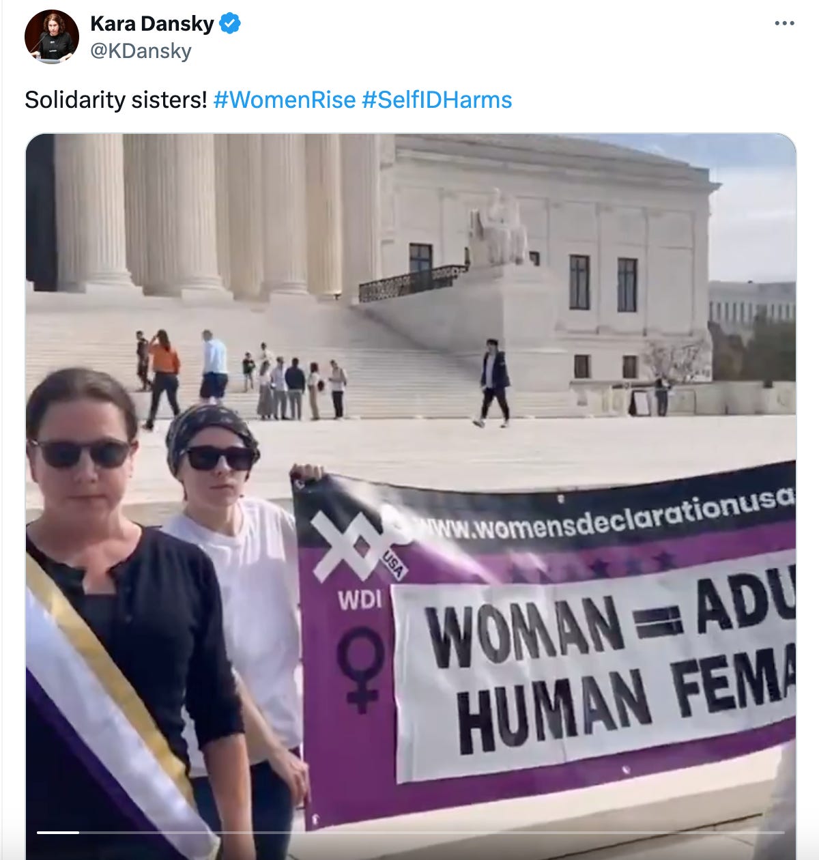The width and height of the screenshot is (819, 860).
Task: Click the blue verified badge
Action: click(x=230, y=24)
